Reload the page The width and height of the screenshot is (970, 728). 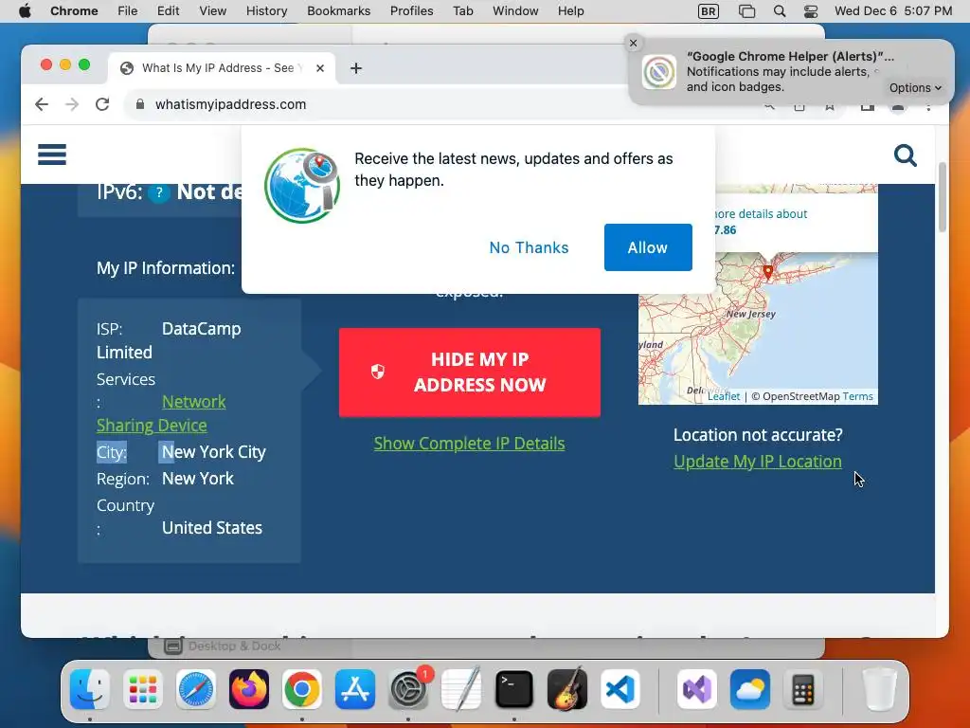102,104
